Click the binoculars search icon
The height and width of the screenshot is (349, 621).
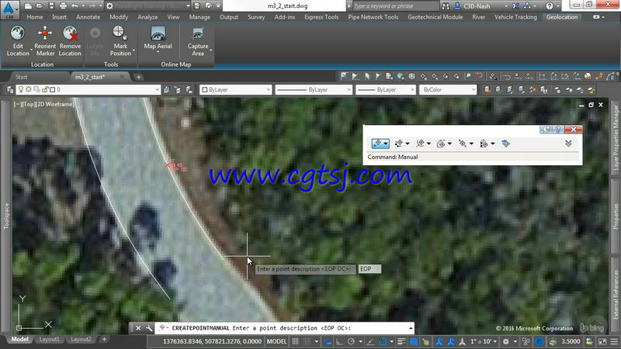(x=446, y=6)
